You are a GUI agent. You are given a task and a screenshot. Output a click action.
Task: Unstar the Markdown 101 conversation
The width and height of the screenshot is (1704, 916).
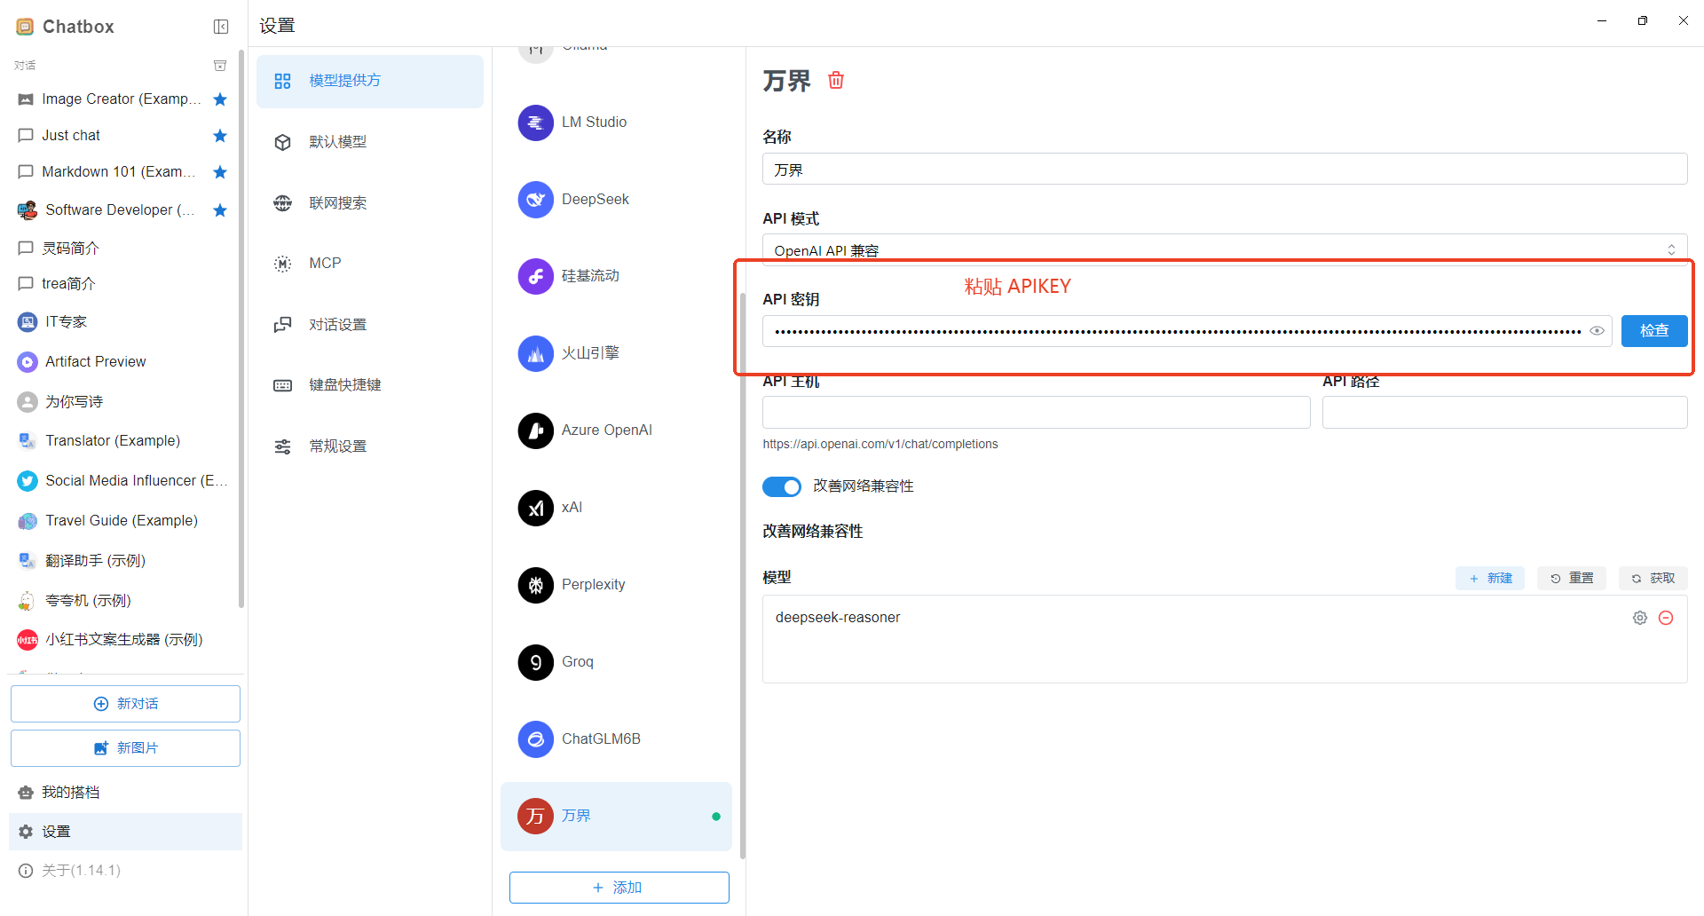coord(220,172)
